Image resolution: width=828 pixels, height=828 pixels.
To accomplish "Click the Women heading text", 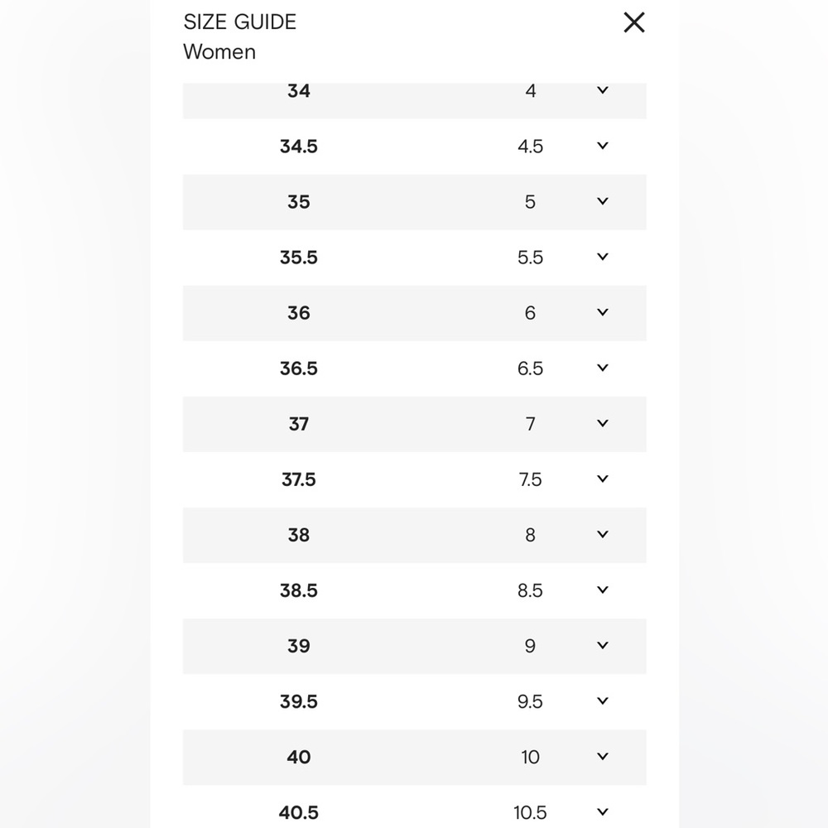I will click(x=219, y=51).
